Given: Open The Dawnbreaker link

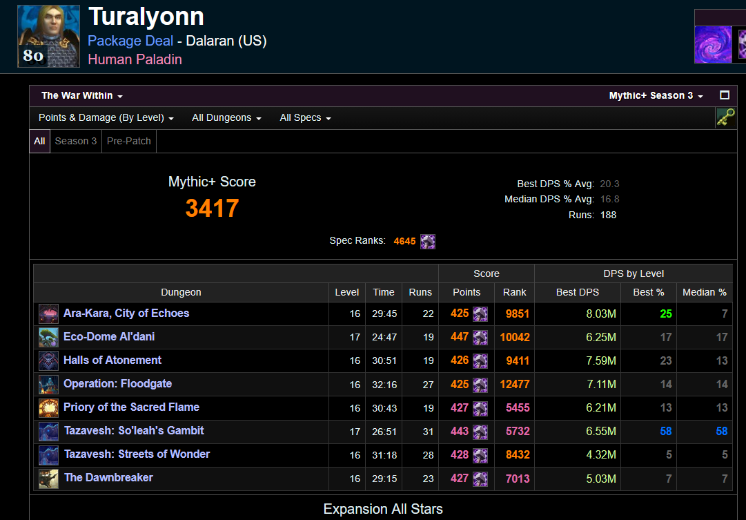Looking at the screenshot, I should coord(108,478).
